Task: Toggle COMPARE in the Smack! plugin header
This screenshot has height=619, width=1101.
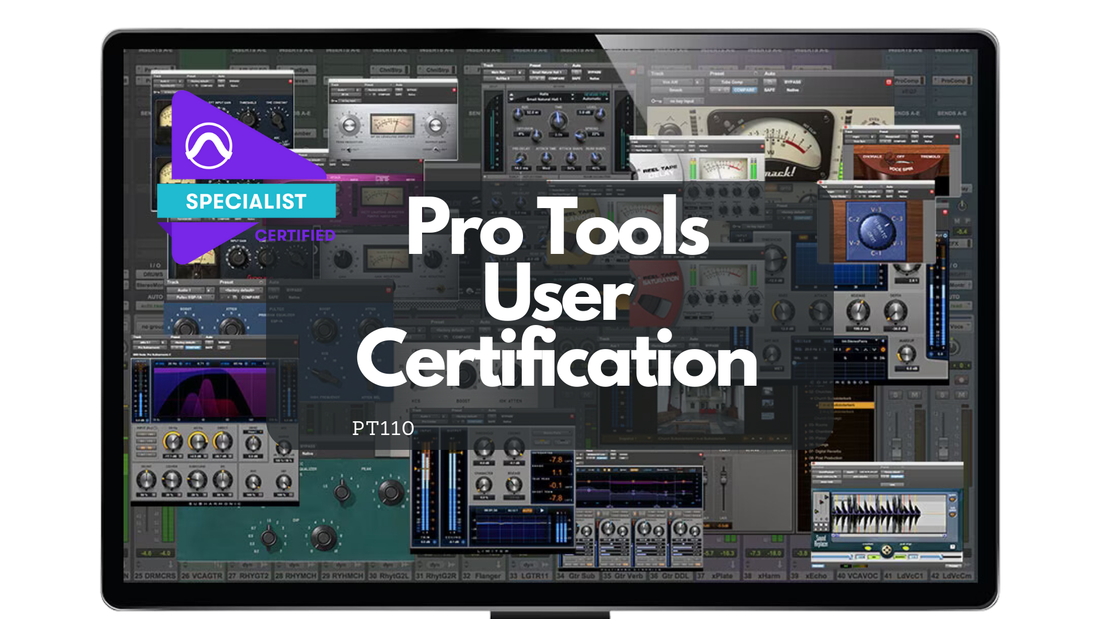Action: coord(744,90)
